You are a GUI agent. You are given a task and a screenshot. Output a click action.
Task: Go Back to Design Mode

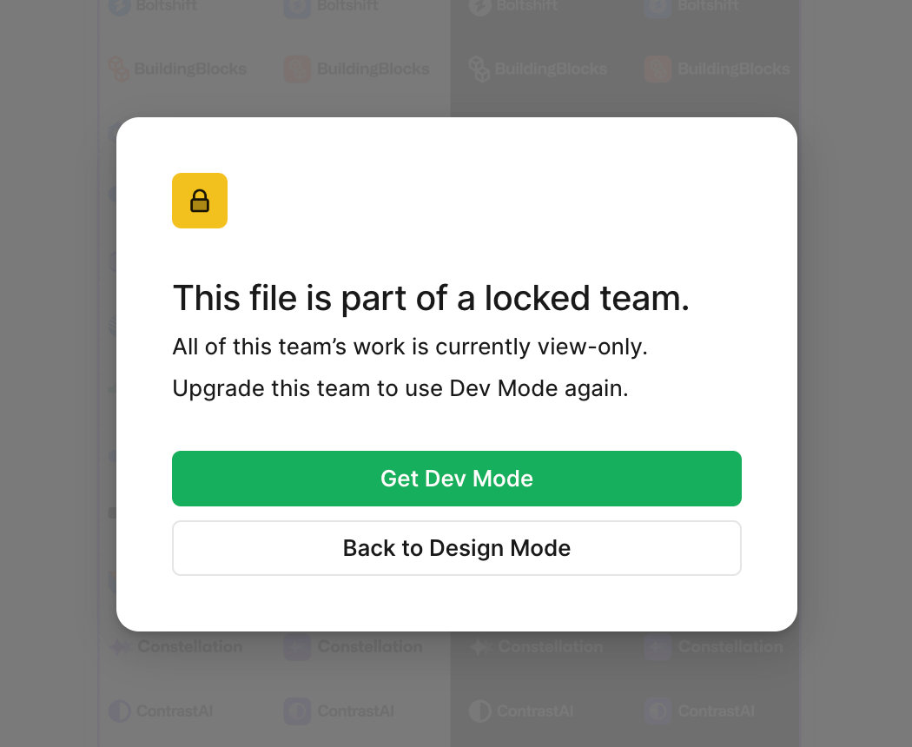[x=457, y=548]
